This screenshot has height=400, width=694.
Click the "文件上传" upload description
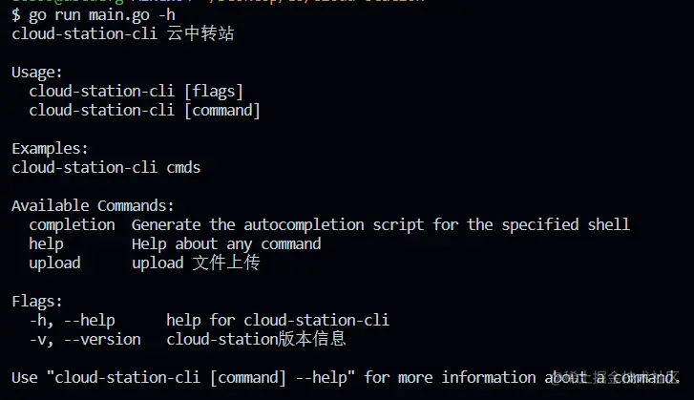point(225,263)
